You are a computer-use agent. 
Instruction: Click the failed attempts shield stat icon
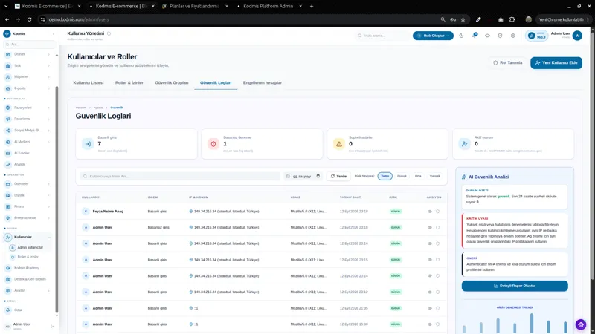(213, 144)
